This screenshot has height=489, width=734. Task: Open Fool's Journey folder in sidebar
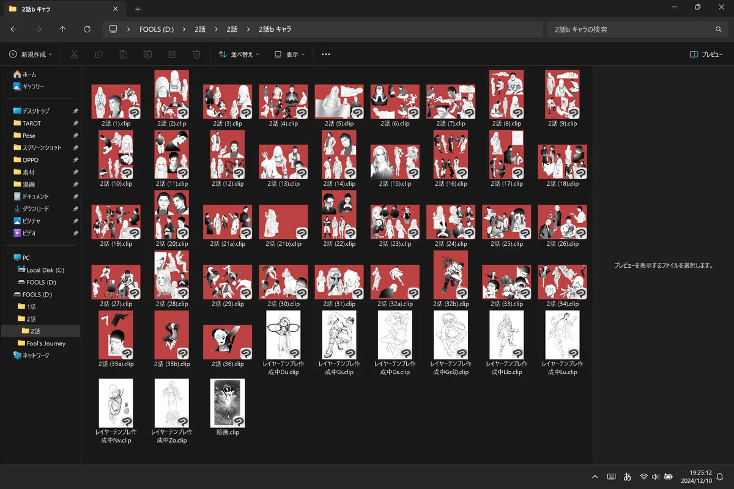[x=40, y=343]
